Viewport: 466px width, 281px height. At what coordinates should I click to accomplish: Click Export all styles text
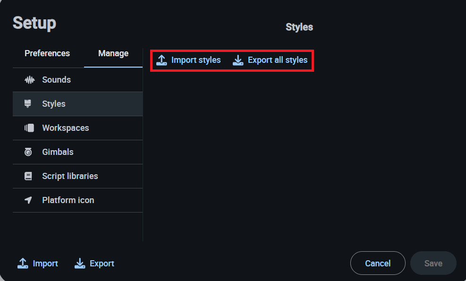278,60
